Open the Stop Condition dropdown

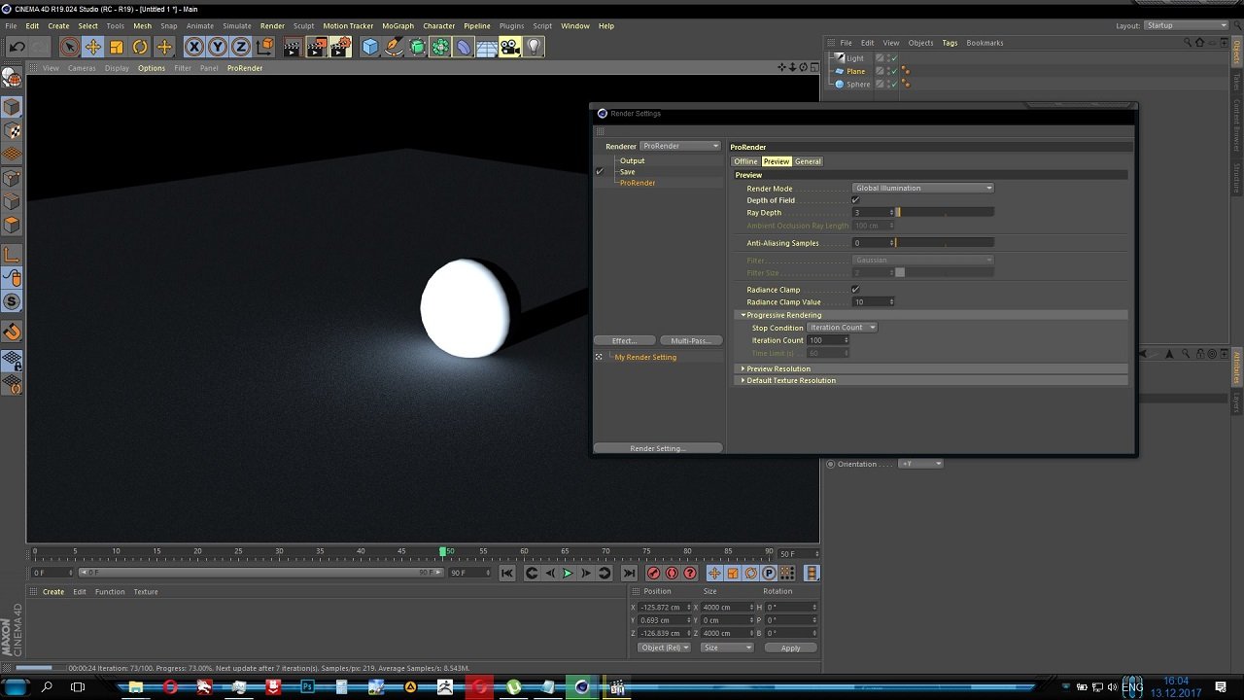coord(842,328)
